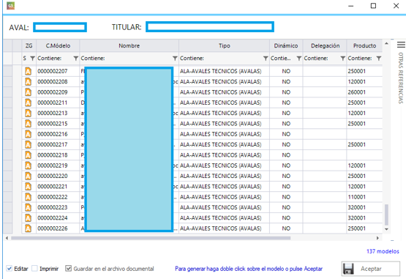Open the filter funnel for Producto column

click(x=378, y=59)
